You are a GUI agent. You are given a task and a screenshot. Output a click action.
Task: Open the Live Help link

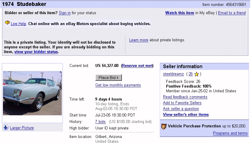click(x=19, y=24)
